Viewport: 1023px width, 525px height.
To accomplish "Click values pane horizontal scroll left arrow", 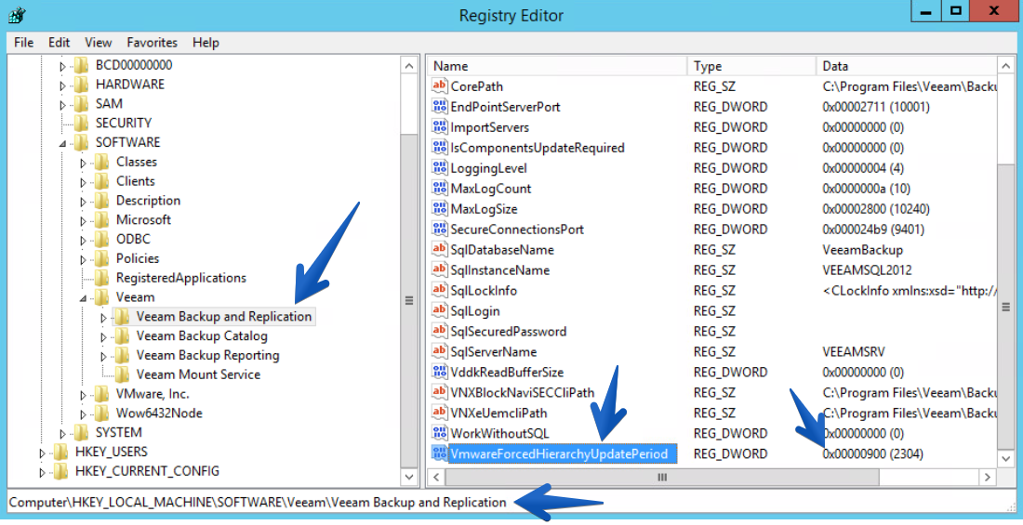I will (436, 478).
